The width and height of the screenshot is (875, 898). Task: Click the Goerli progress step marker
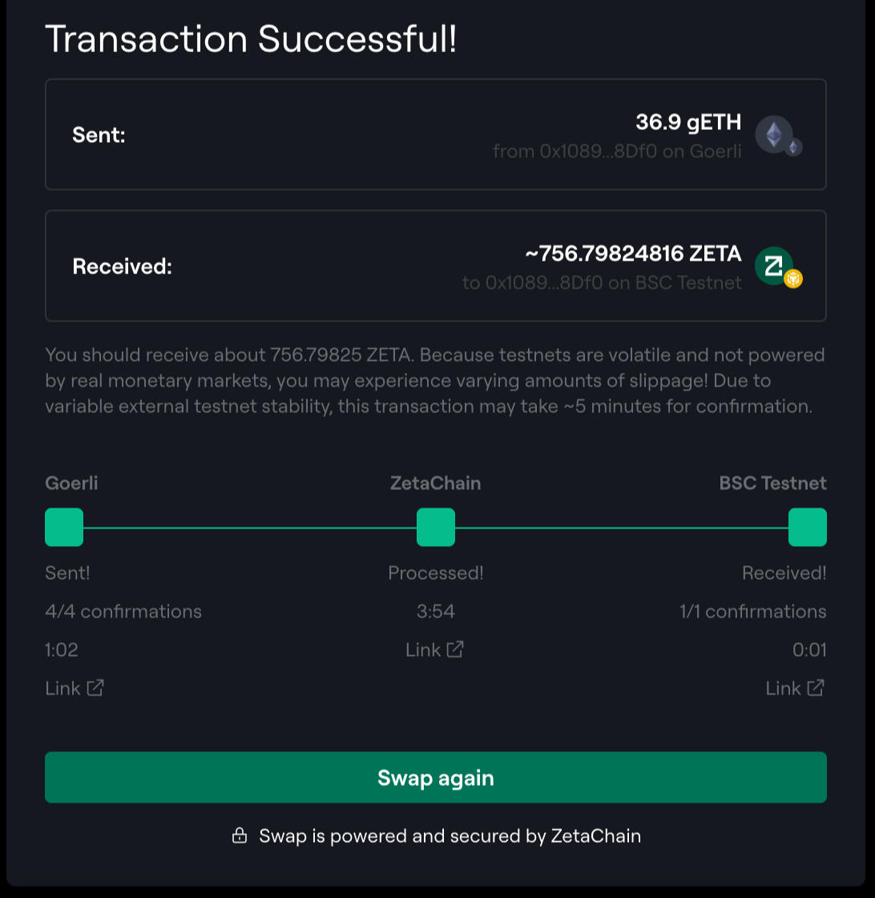coord(64,528)
